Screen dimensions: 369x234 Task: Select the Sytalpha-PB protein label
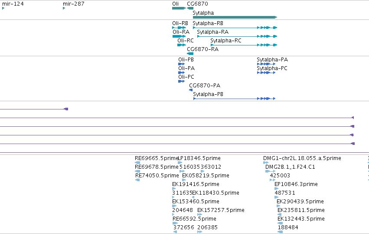(208, 94)
